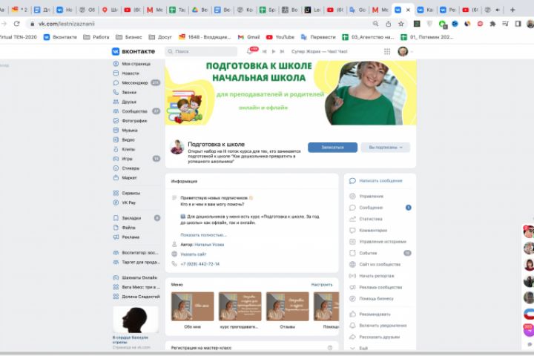The image size is (534, 356).
Task: Open 'Помощь бизнесу'
Action: point(372,299)
